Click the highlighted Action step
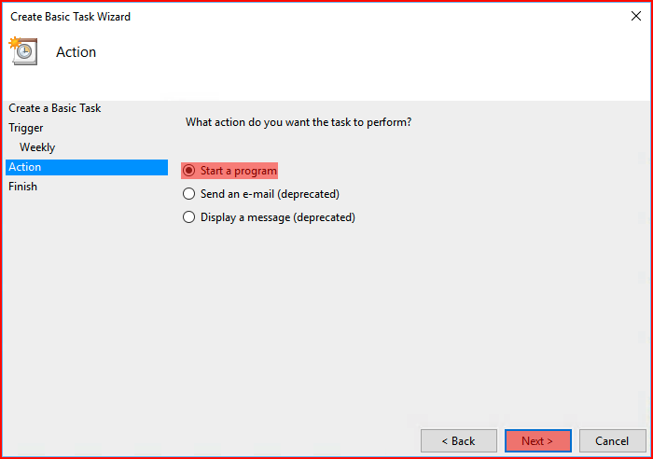The image size is (653, 459). 87,167
